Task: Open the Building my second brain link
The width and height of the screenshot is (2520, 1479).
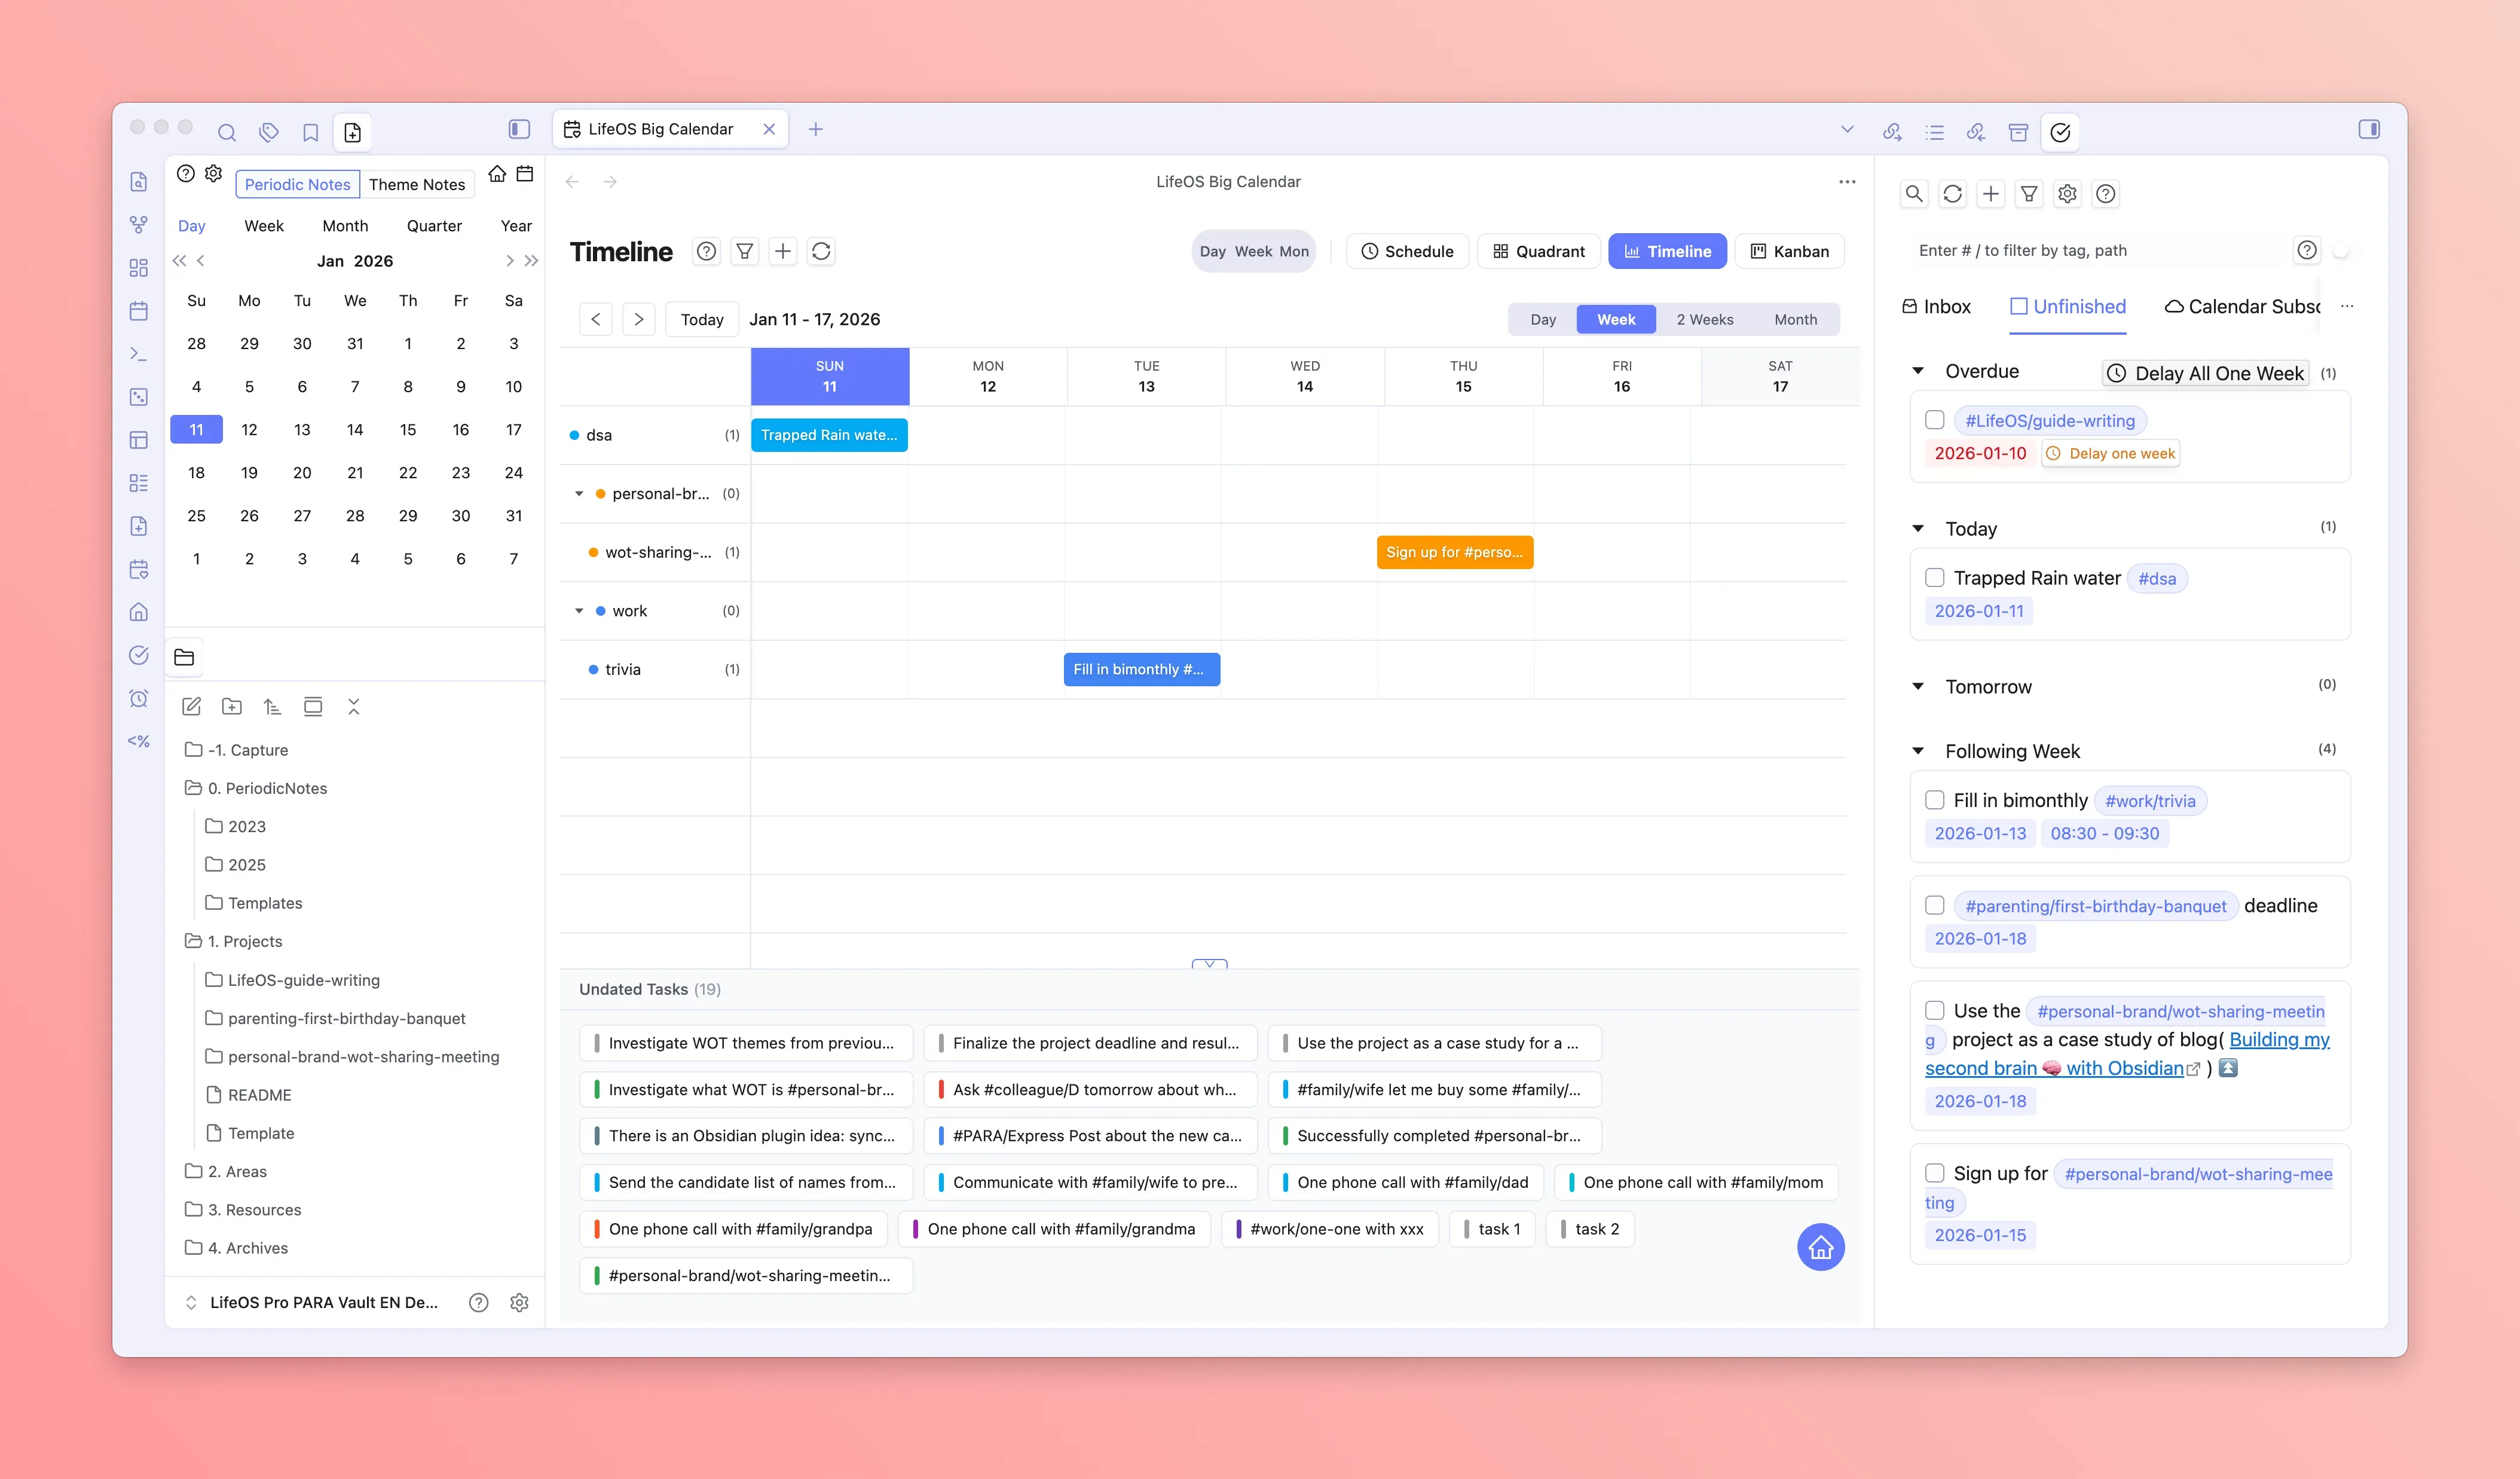Action: click(2278, 1040)
